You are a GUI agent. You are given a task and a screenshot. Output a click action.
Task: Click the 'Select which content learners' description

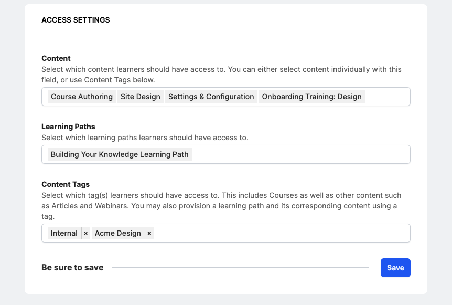tap(221, 75)
